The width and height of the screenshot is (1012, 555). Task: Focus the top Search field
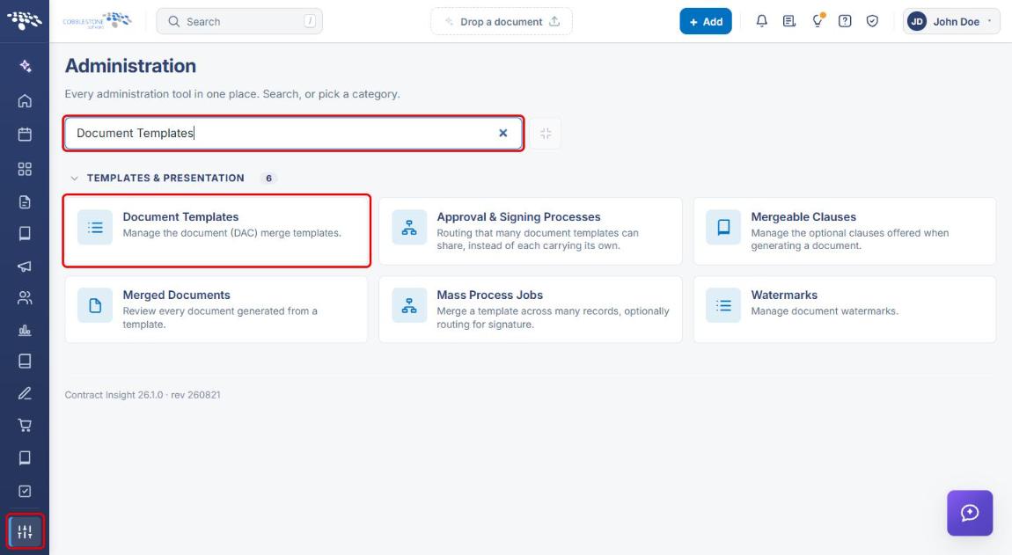coord(239,21)
